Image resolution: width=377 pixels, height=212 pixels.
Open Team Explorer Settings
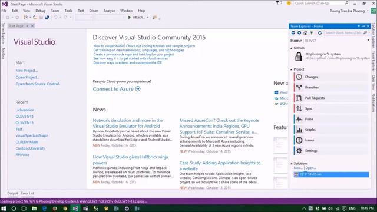pos(331,151)
